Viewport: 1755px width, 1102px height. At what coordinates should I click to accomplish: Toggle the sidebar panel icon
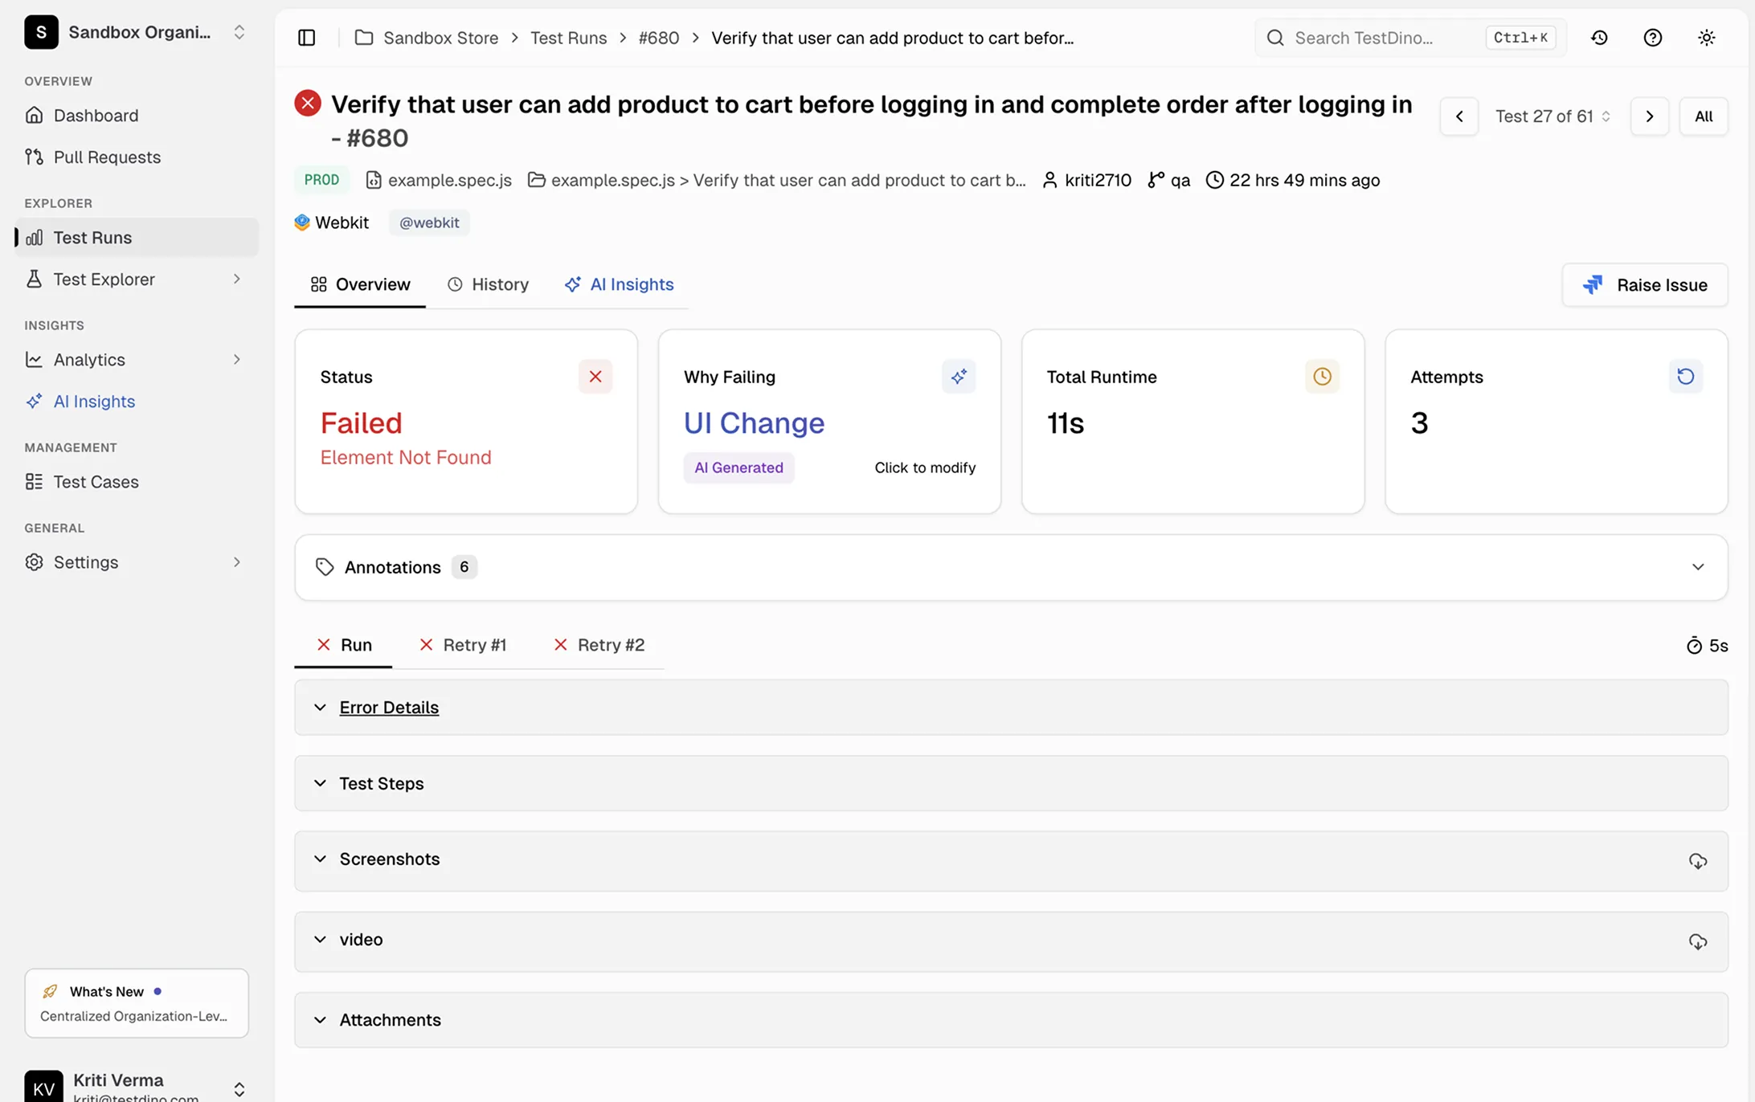click(x=306, y=38)
